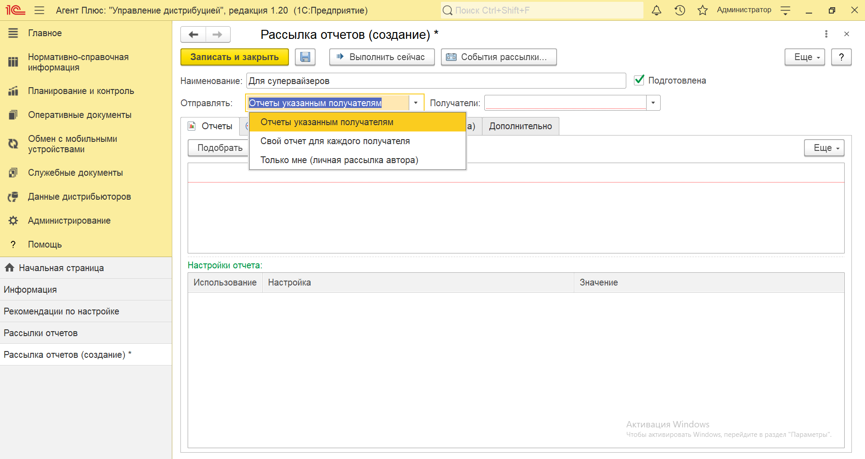Select Свой отчет для каждого получателя
The width and height of the screenshot is (865, 459).
point(358,141)
